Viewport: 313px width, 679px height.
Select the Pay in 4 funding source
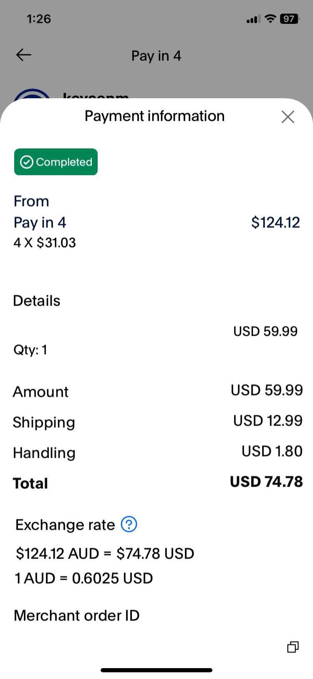click(40, 222)
